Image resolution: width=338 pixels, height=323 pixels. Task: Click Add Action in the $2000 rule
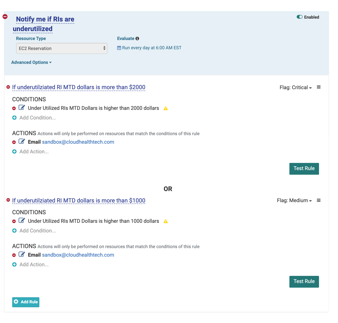34,152
